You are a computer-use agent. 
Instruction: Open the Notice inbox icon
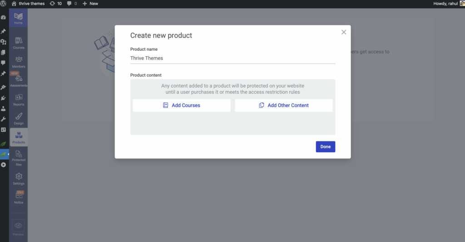pyautogui.click(x=19, y=197)
